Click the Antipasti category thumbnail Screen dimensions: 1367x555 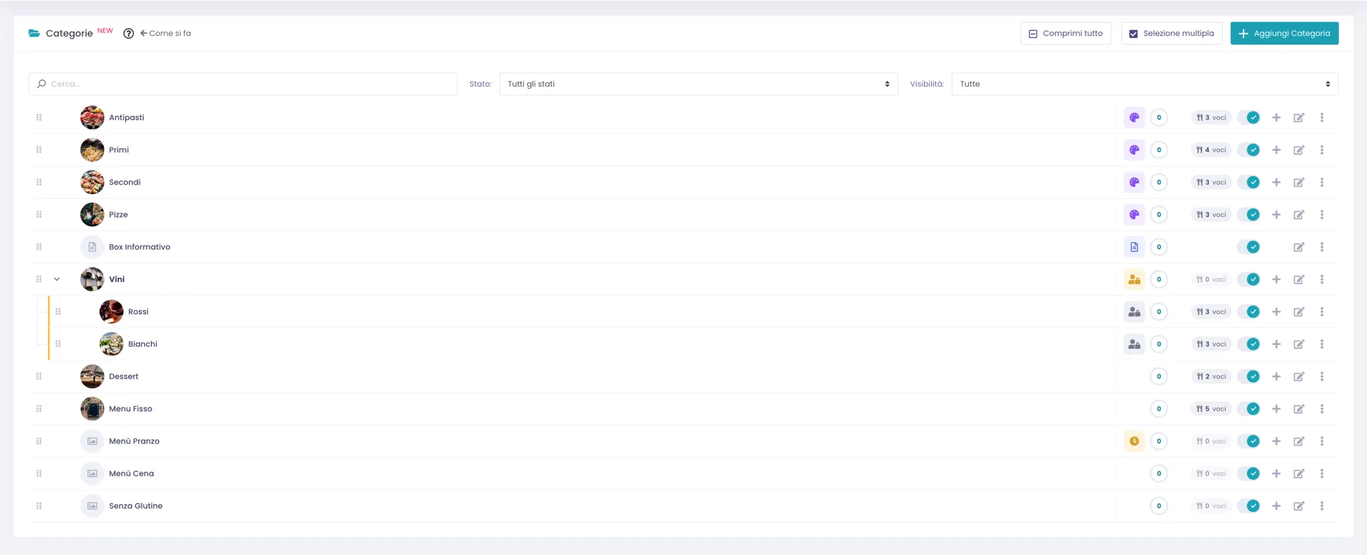[92, 117]
